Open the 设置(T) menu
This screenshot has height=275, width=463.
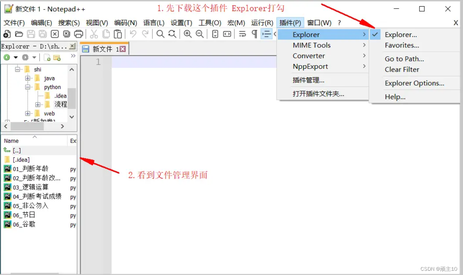coord(182,23)
